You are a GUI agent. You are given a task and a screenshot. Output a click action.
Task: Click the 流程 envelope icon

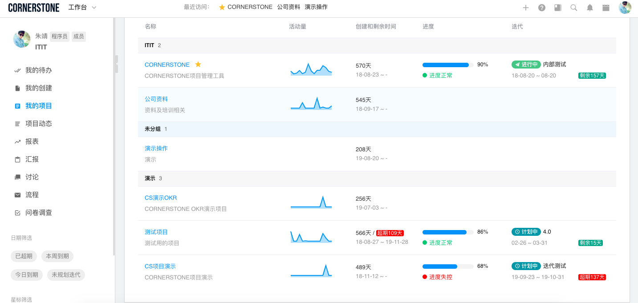18,195
